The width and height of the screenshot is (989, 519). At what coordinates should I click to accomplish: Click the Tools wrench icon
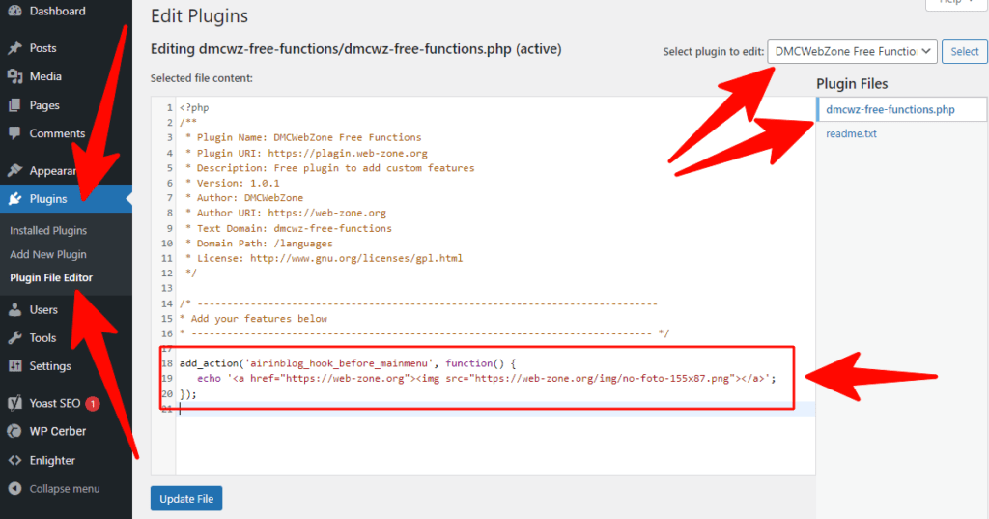(x=15, y=338)
